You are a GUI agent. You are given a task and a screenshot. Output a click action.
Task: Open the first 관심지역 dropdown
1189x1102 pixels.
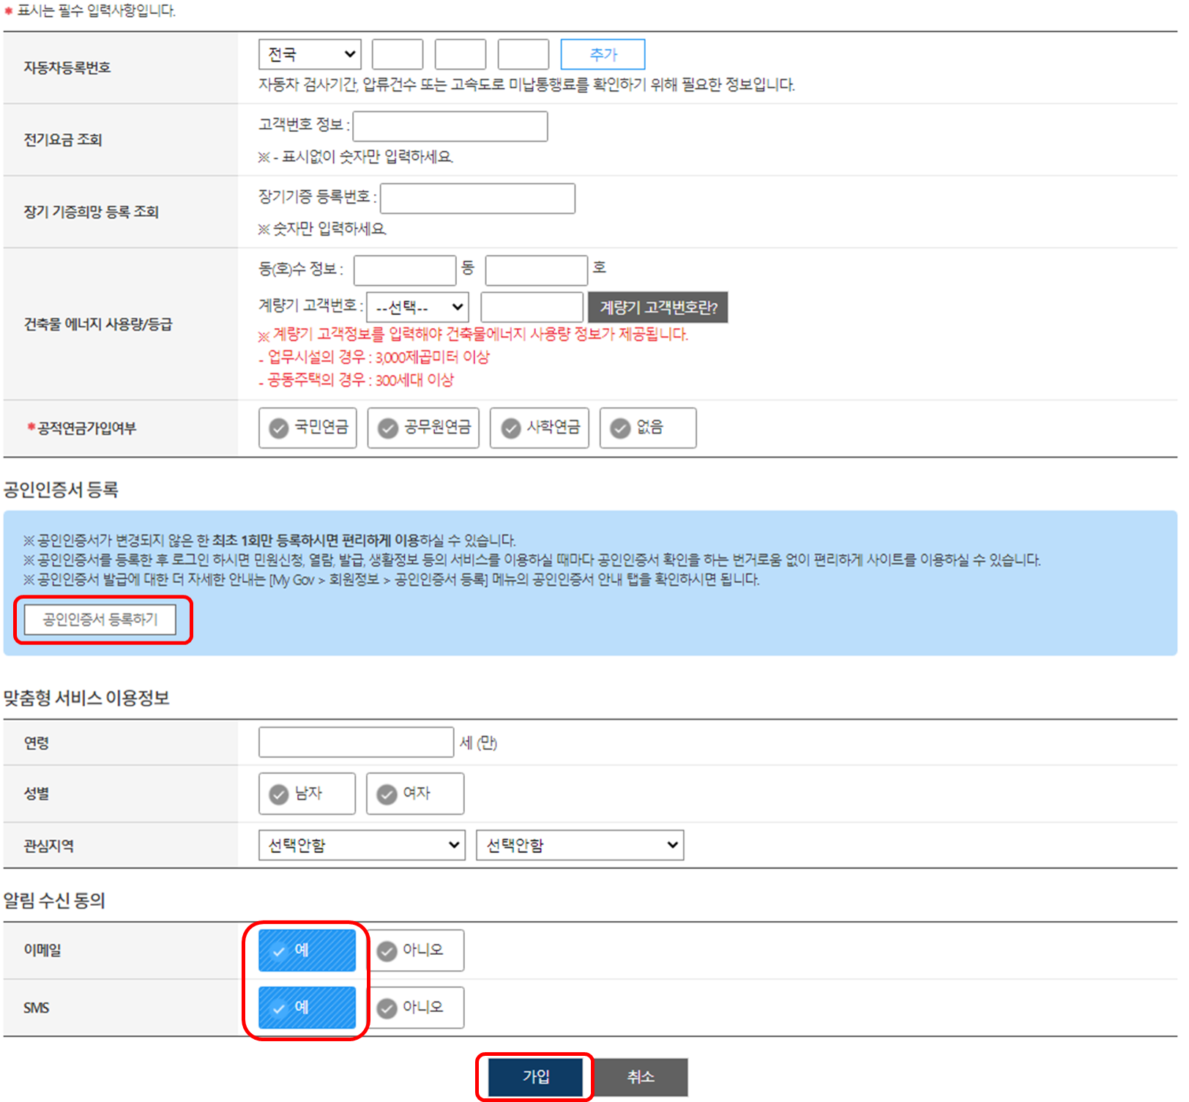[x=362, y=845]
